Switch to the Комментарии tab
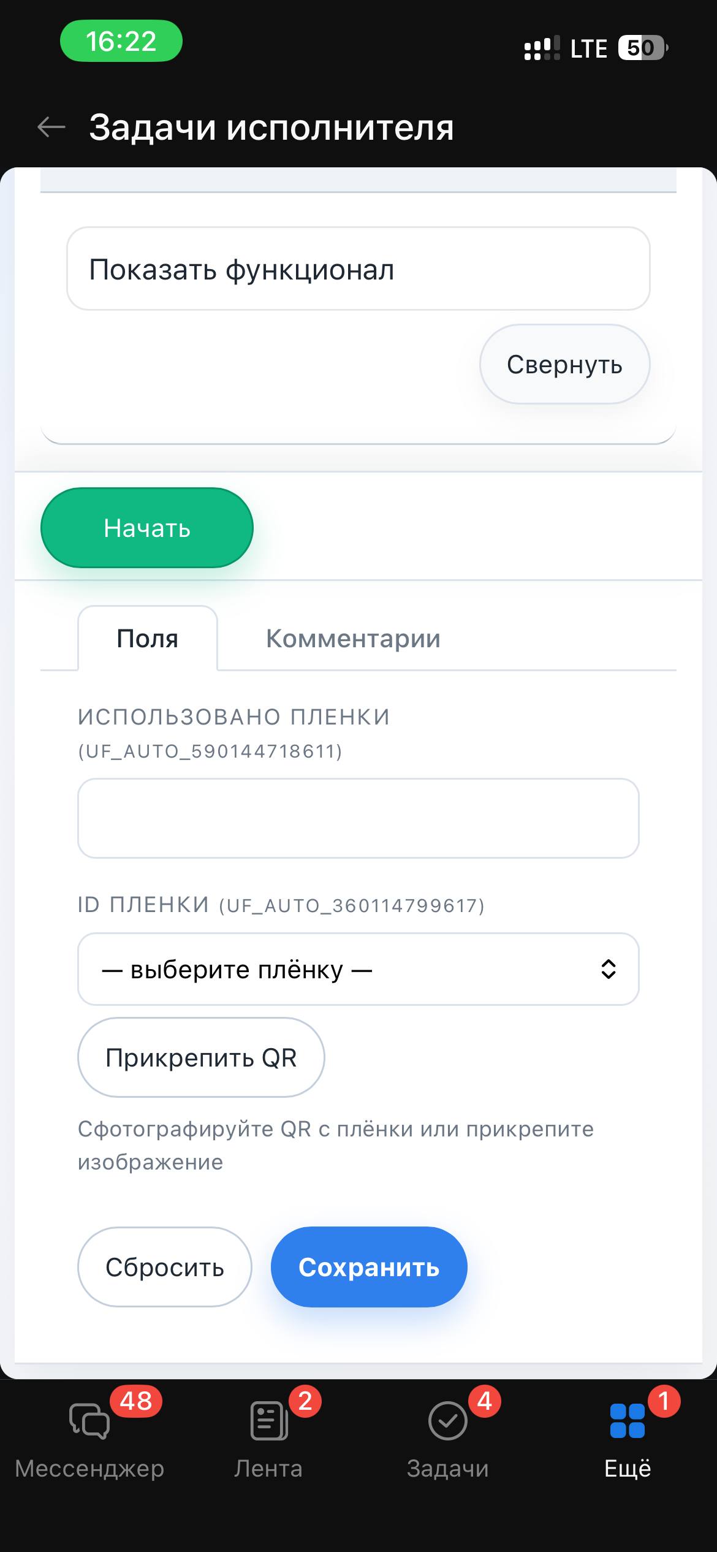 click(353, 639)
